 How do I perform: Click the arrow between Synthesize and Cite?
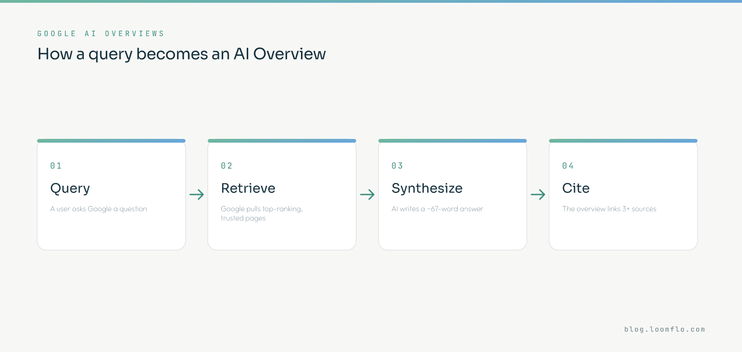(x=538, y=195)
